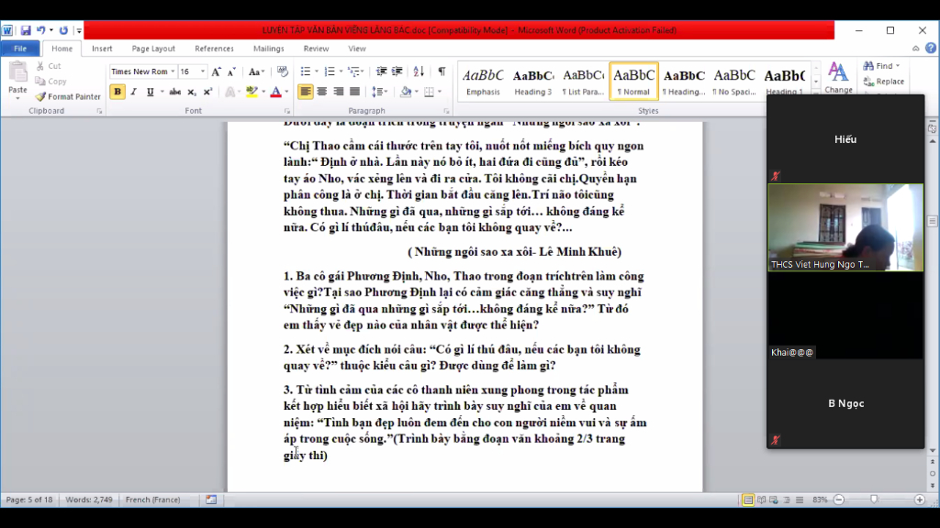Screen dimensions: 940x528
Task: Apply superscript formatting
Action: pos(207,92)
